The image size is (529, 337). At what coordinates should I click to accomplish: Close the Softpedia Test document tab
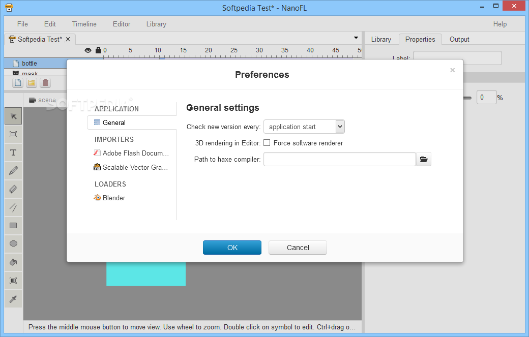(68, 39)
